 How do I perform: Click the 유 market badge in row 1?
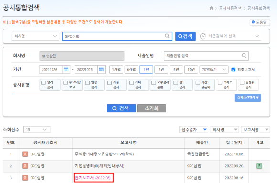(25, 154)
